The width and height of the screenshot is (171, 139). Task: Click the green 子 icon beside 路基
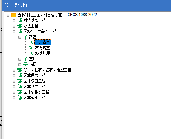point(25,37)
